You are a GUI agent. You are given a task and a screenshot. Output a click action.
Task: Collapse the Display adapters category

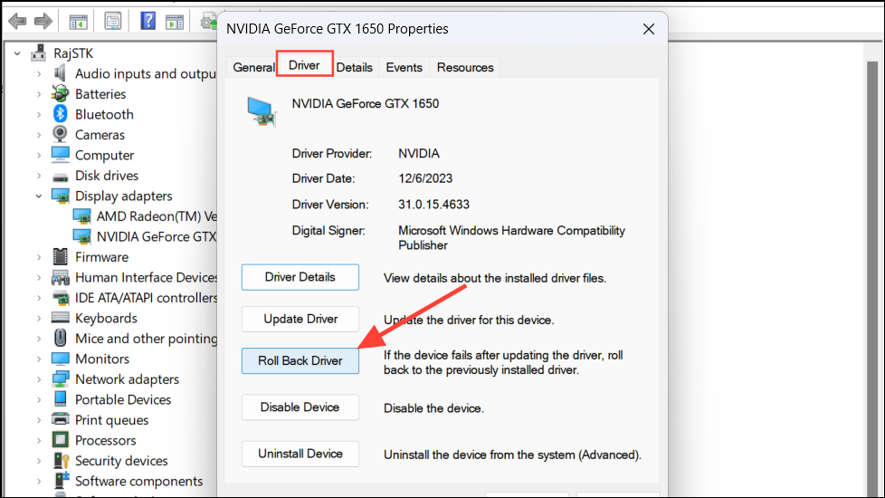(39, 196)
